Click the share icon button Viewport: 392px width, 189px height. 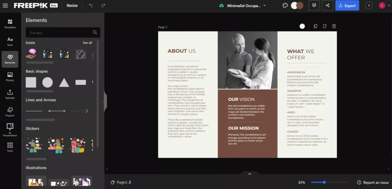[x=328, y=5]
